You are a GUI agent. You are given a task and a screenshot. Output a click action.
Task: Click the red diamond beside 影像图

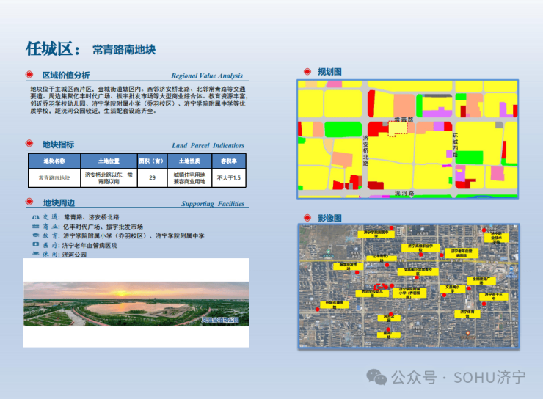(x=307, y=218)
